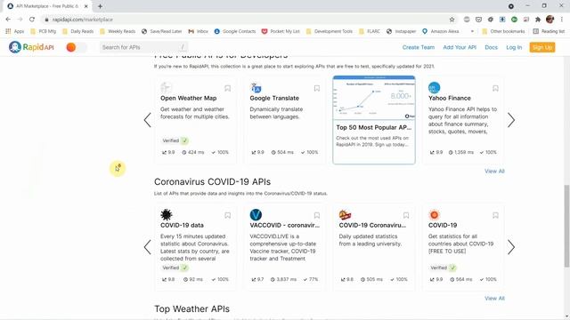Screen dimensions: 570x320
Task: Click the Log In link
Action: point(514,47)
